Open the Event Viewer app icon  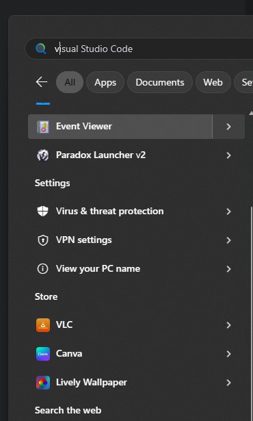tap(43, 127)
